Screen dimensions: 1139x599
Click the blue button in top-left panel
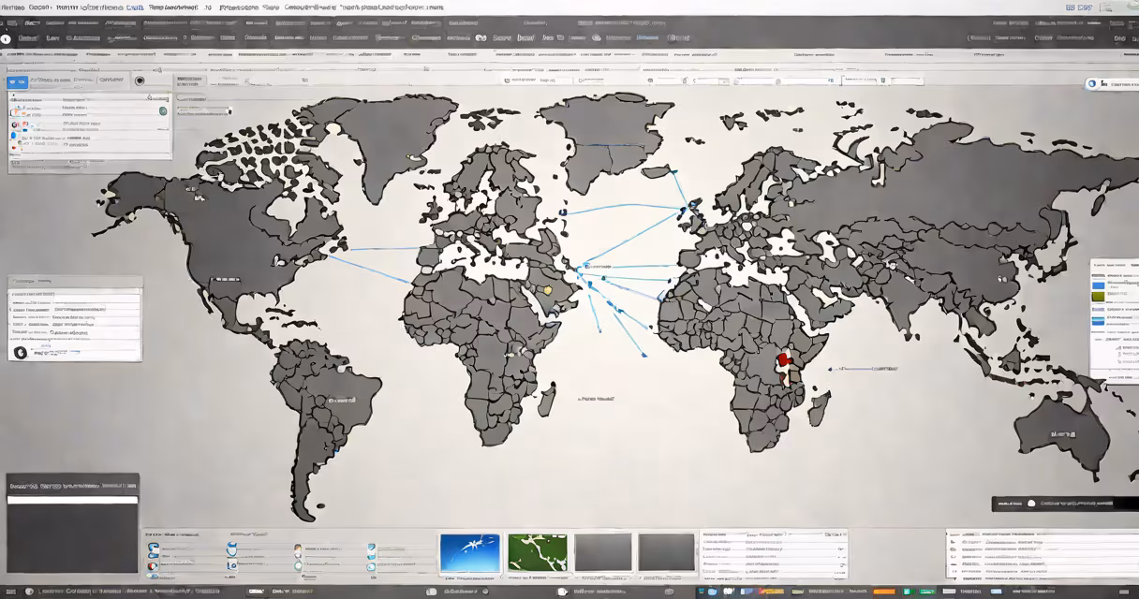18,81
